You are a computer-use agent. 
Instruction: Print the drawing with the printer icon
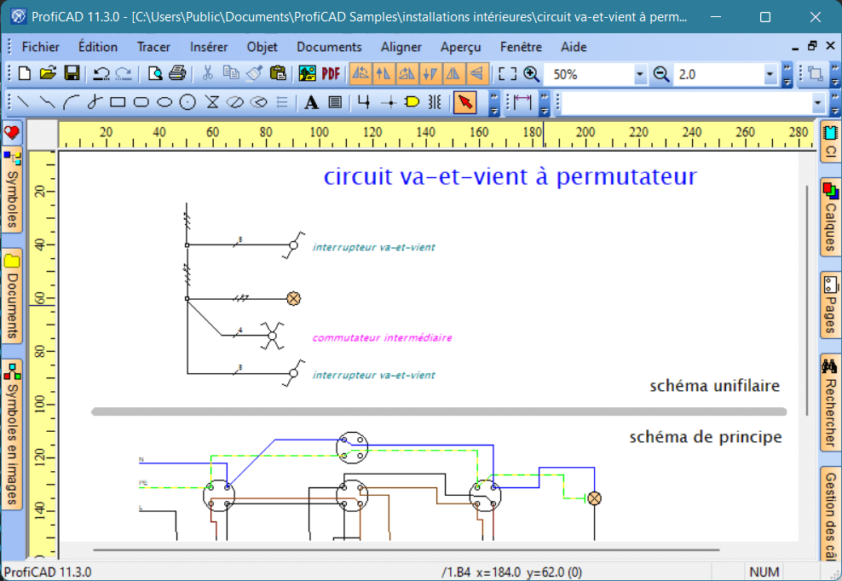(177, 73)
